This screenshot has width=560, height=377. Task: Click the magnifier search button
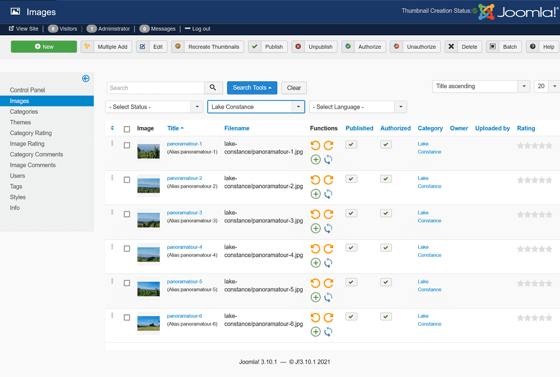[x=213, y=88]
